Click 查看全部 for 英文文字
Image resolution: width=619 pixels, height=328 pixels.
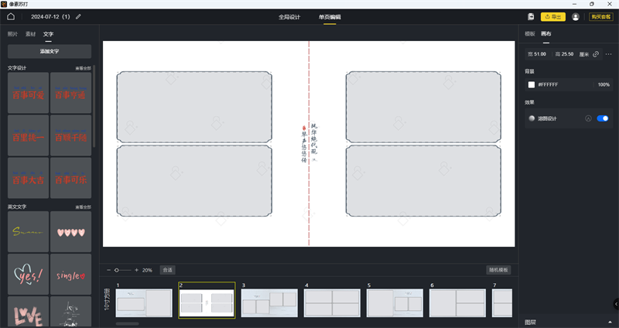(x=84, y=207)
